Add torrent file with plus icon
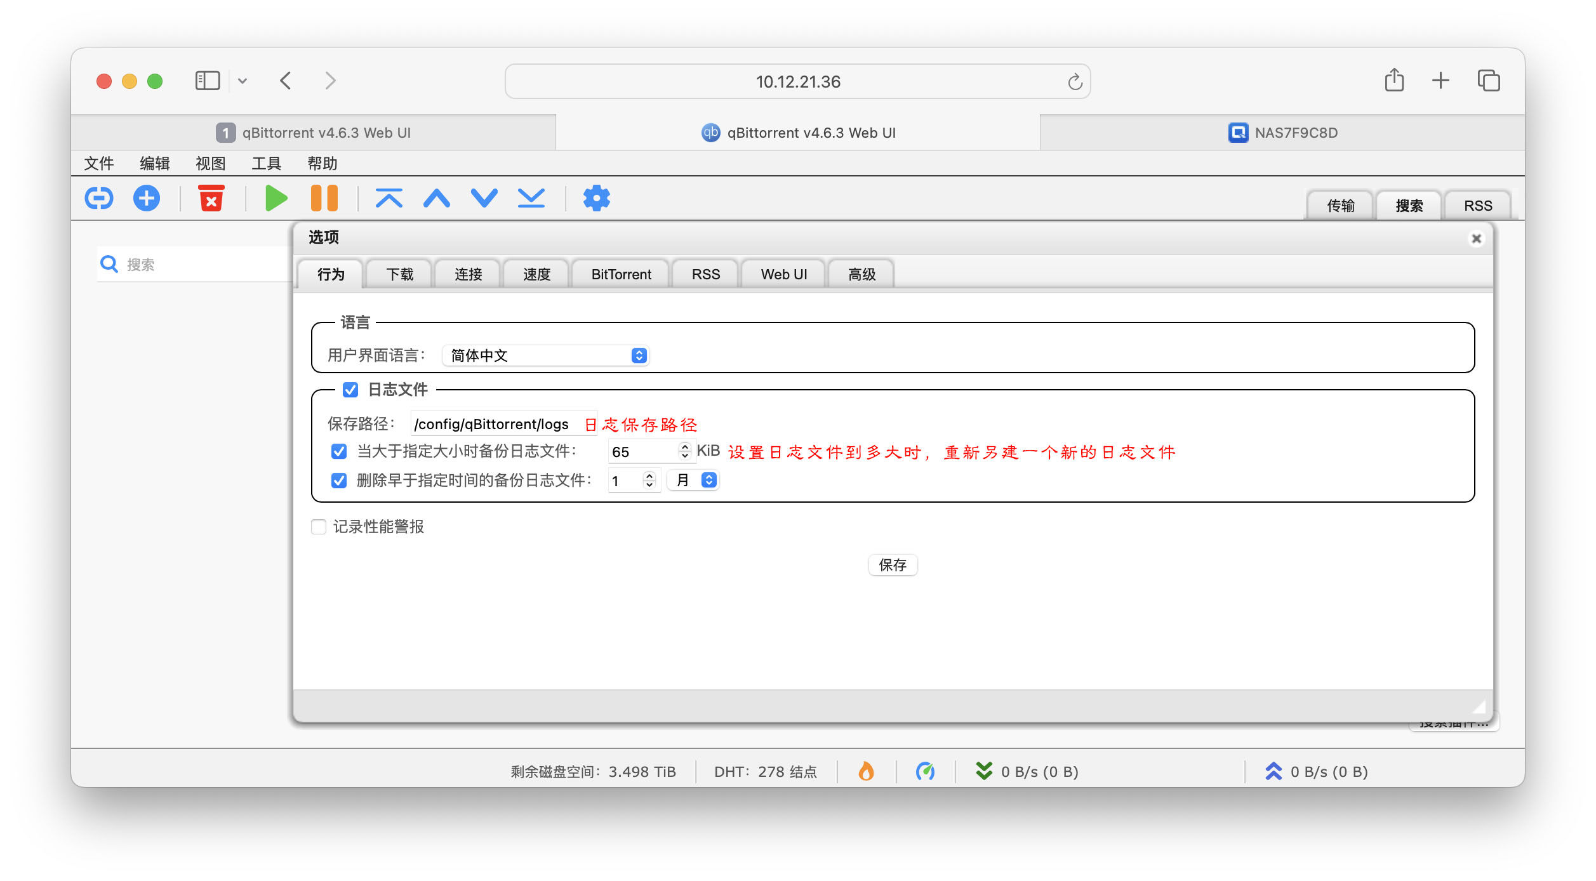Image resolution: width=1596 pixels, height=881 pixels. click(x=147, y=199)
